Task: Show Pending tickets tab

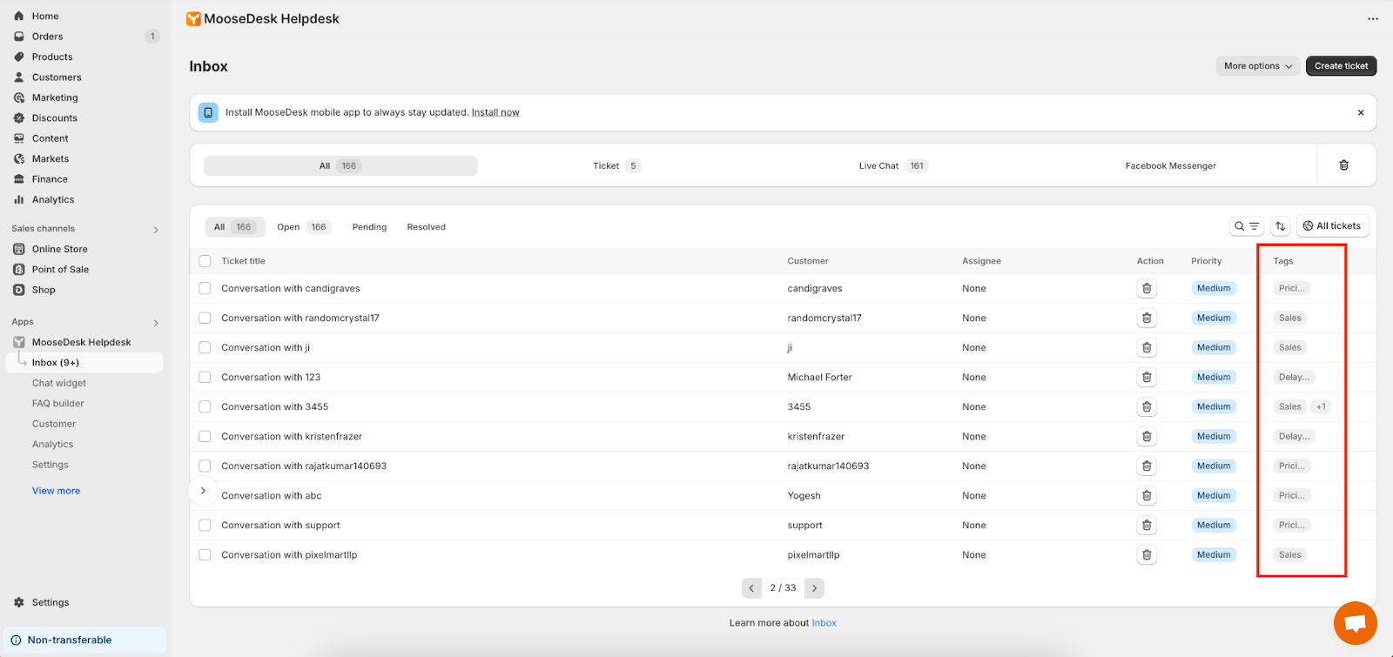Action: click(x=369, y=227)
